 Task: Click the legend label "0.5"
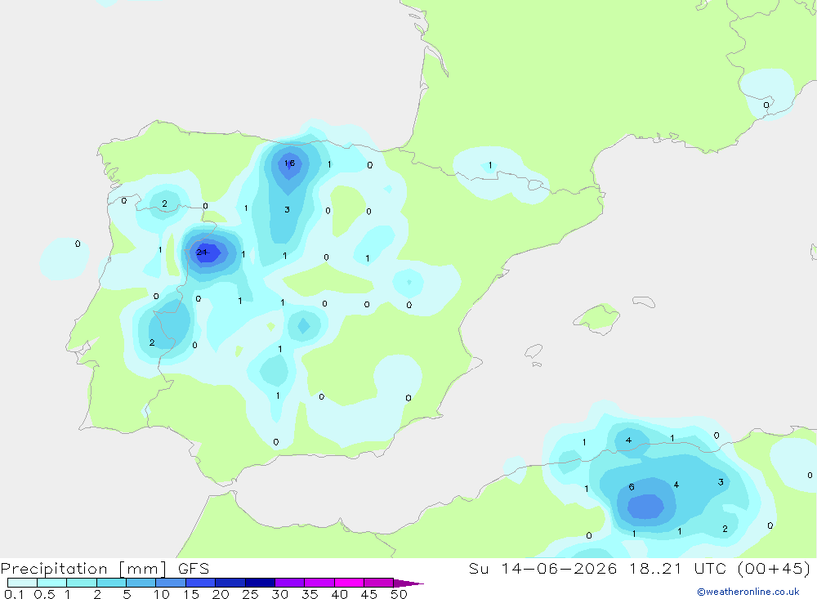click(x=44, y=594)
